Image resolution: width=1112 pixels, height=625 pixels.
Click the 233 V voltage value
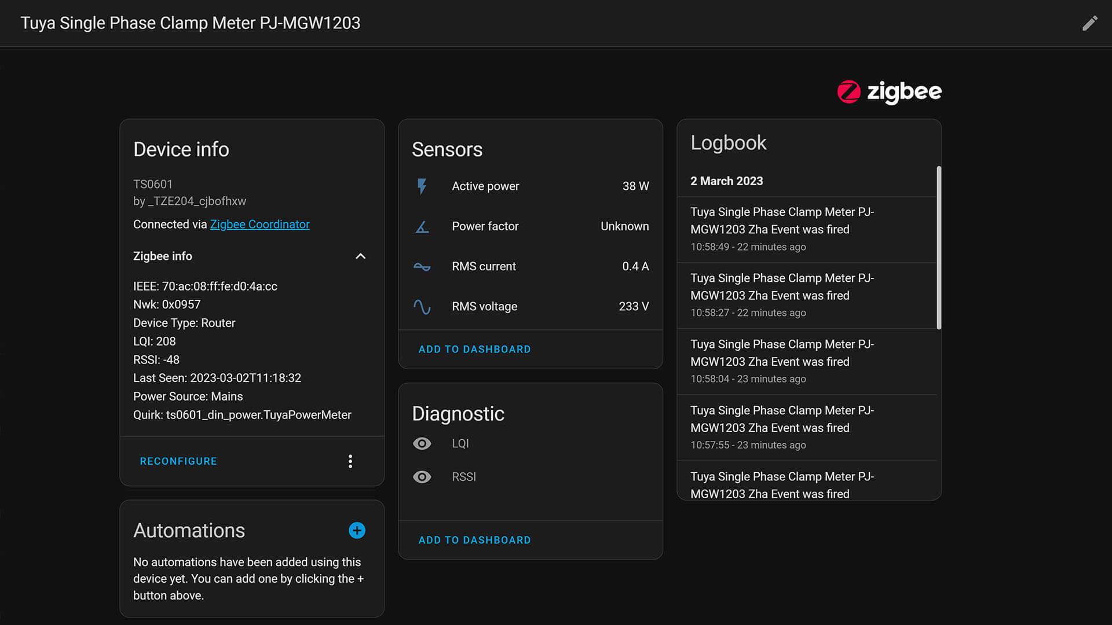point(634,307)
